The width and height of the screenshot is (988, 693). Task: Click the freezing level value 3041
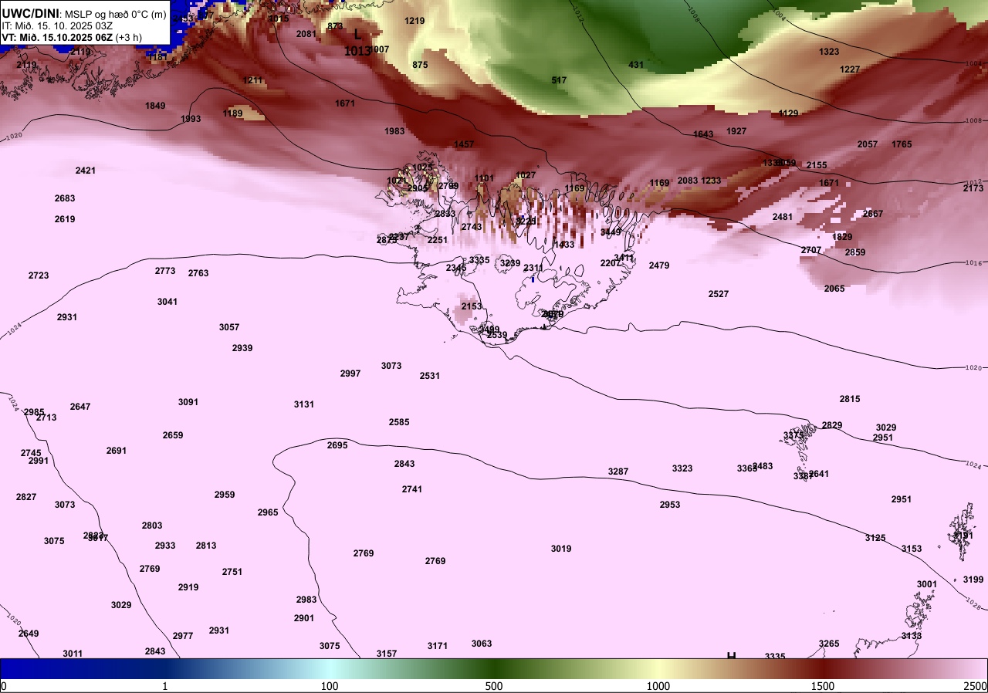point(167,302)
